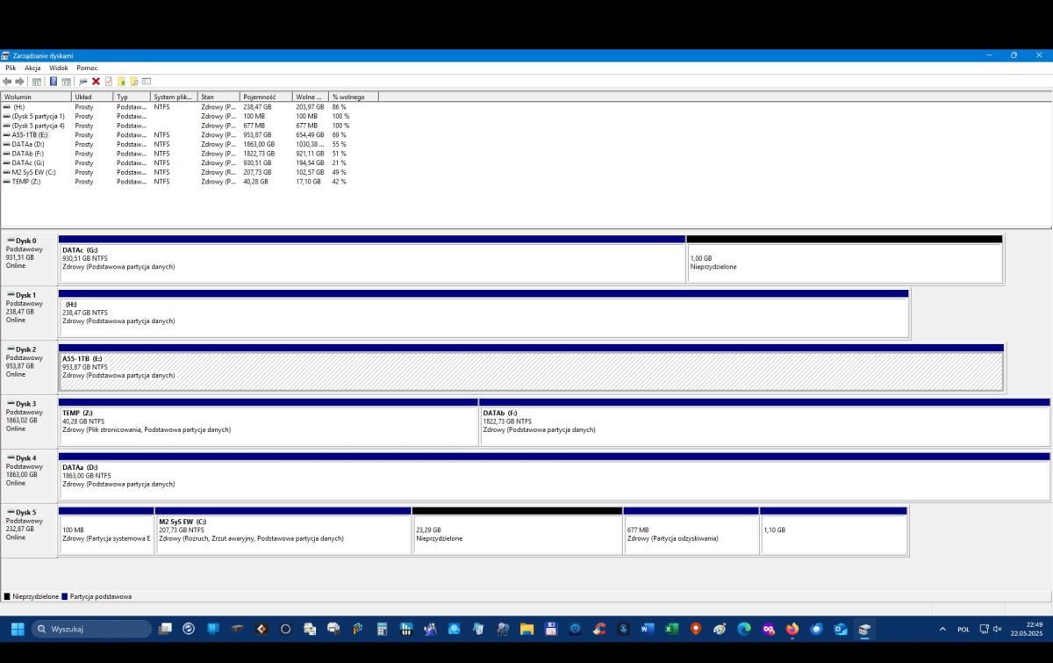
Task: Select the A55-1TB (E:) row in volume list
Action: (x=190, y=135)
